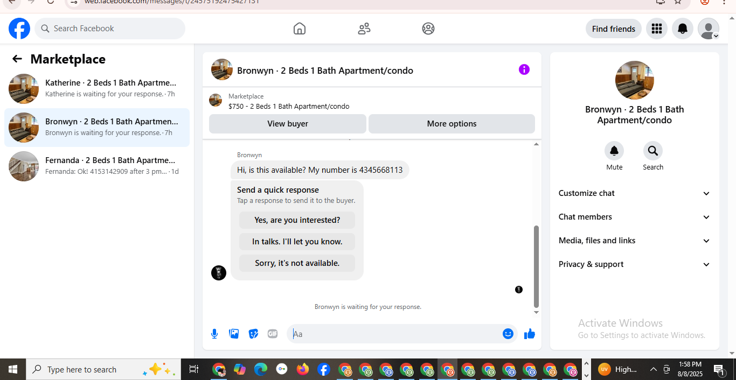Open the Friends icon in top bar
This screenshot has width=736, height=380.
coord(364,29)
